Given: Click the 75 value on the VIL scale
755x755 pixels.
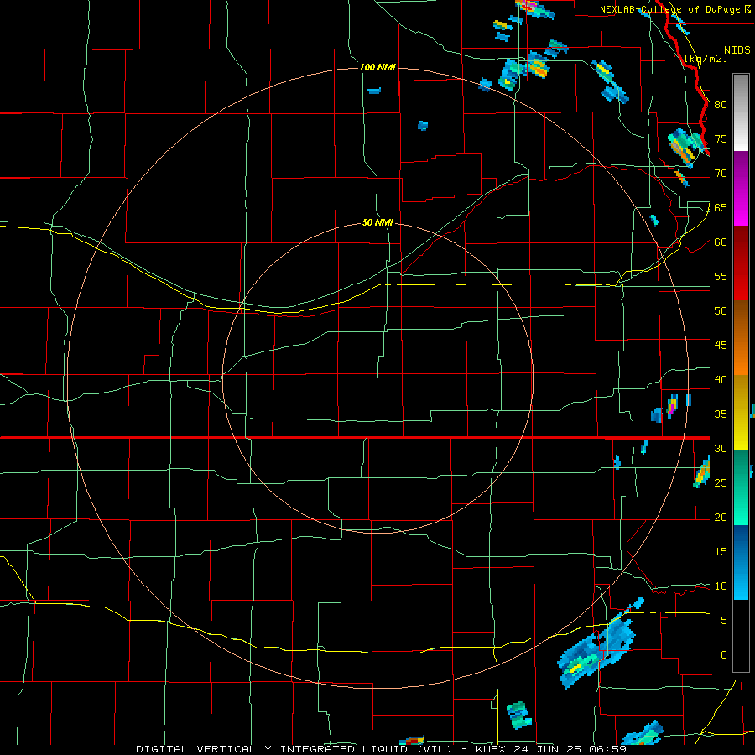Looking at the screenshot, I should pyautogui.click(x=721, y=138).
